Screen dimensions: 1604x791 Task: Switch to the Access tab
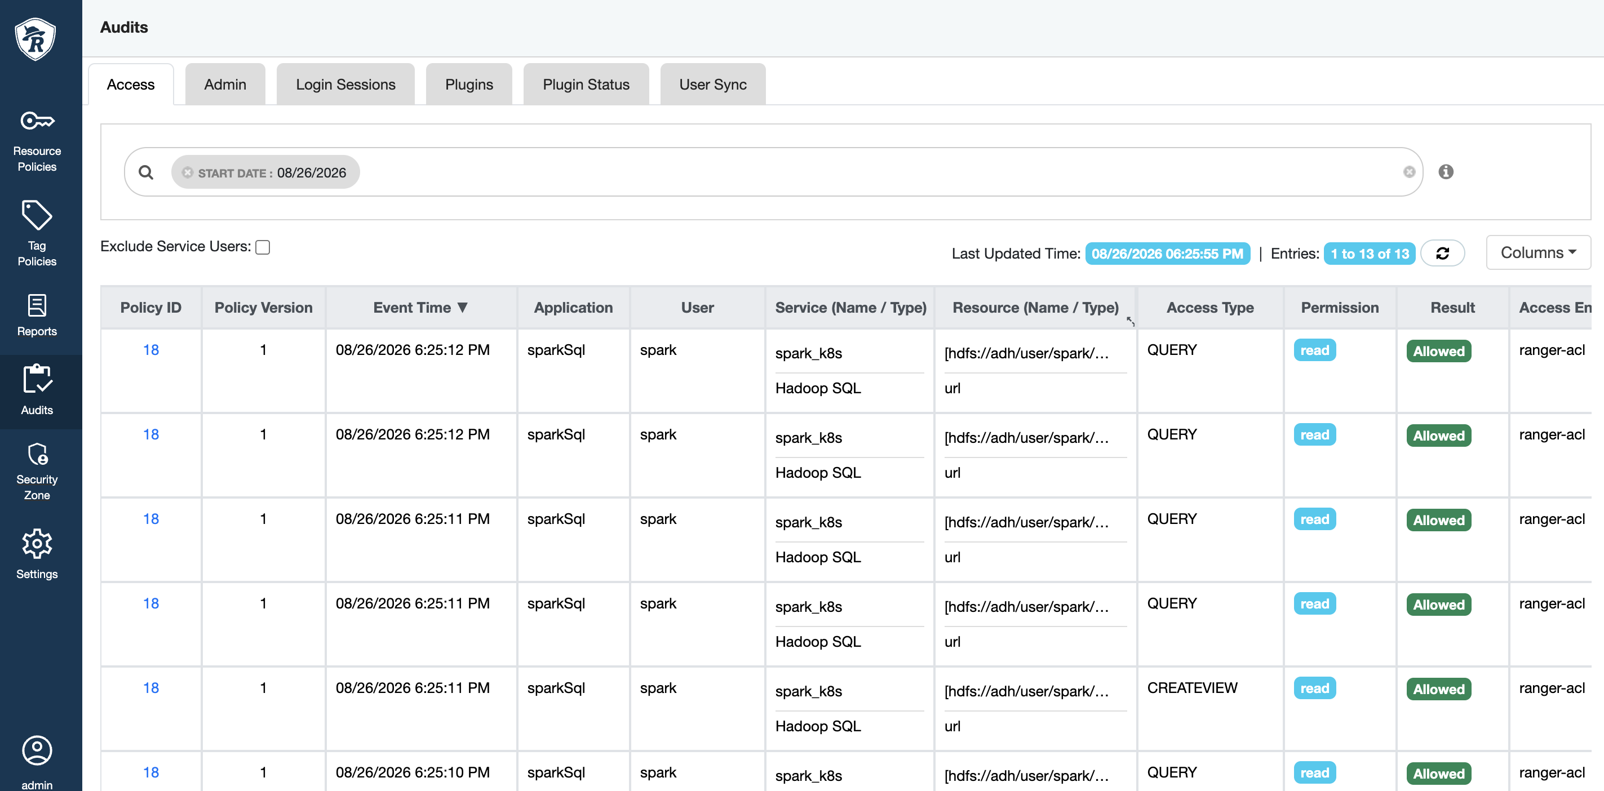[x=131, y=85]
